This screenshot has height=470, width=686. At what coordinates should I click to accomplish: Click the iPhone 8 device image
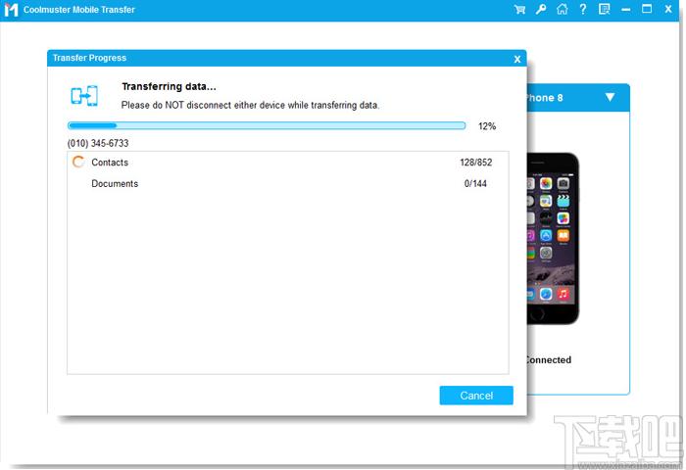pyautogui.click(x=553, y=238)
